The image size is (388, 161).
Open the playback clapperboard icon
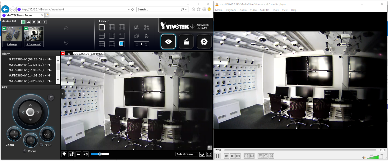point(186,42)
